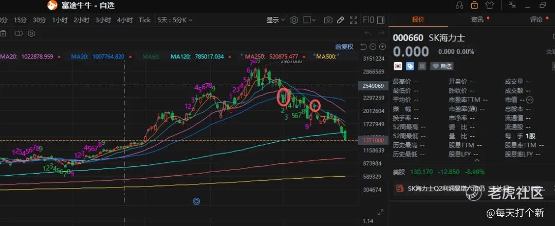555x226 pixels.
Task: Collapse quote details with chevron arrow
Action: 477,160
